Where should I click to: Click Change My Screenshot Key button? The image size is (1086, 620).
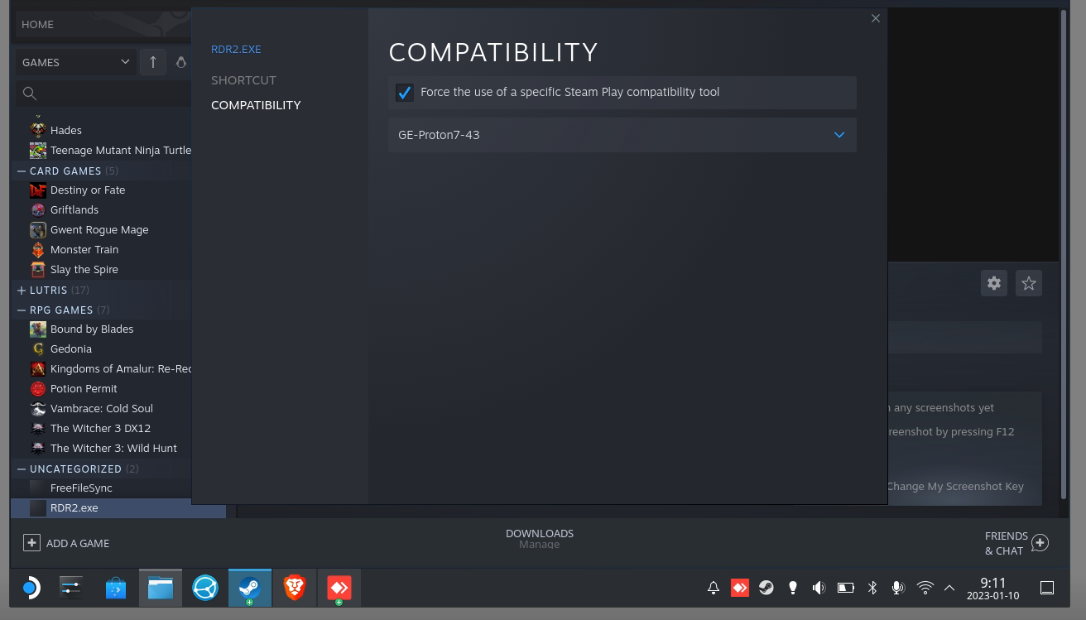click(955, 487)
